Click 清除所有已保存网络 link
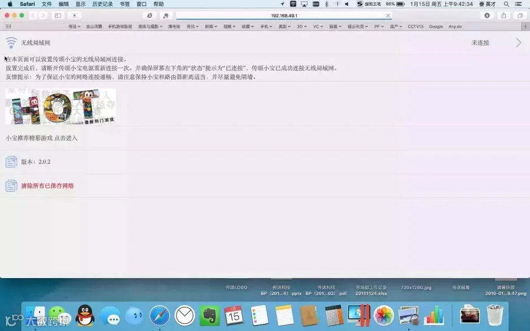The width and height of the screenshot is (530, 331). click(x=47, y=186)
